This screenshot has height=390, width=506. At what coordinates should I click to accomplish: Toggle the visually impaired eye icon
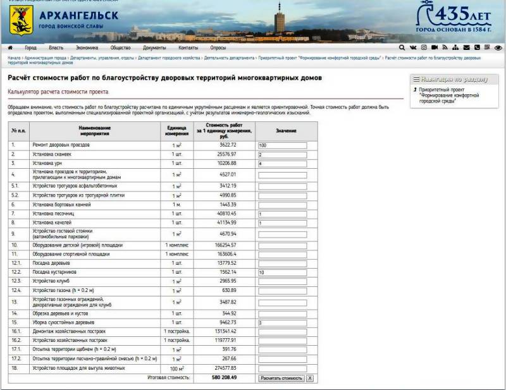(498, 47)
